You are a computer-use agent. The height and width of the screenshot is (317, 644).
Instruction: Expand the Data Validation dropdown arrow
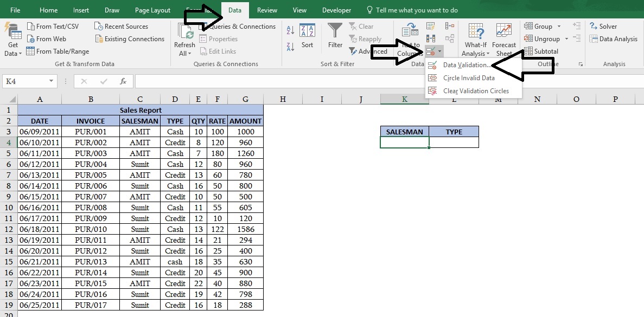click(440, 51)
